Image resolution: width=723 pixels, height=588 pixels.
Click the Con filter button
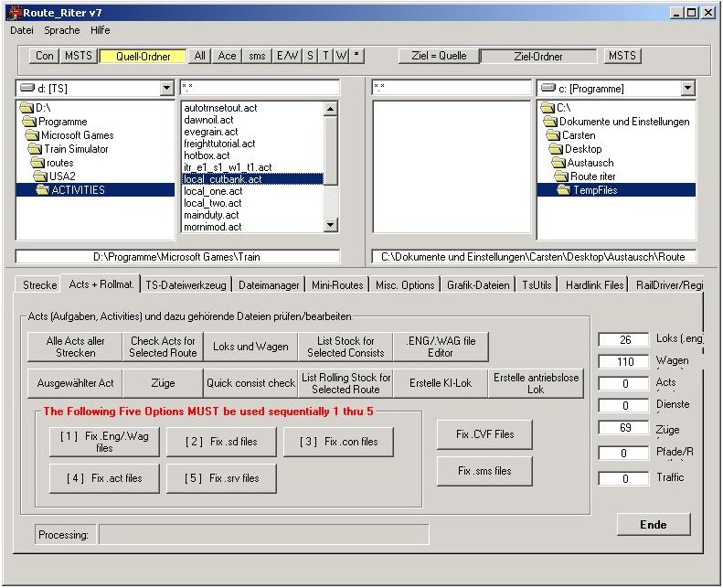tap(44, 56)
